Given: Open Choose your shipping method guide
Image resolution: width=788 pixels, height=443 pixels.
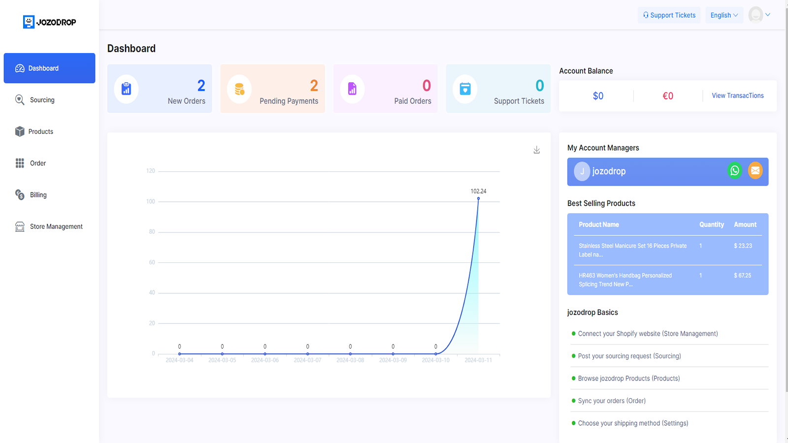Looking at the screenshot, I should [633, 423].
